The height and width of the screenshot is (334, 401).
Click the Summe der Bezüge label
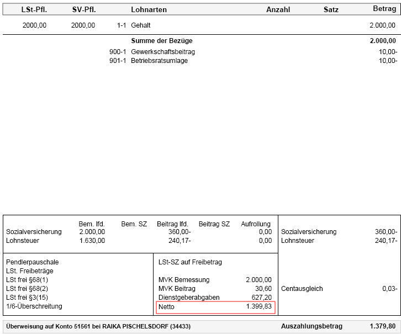click(161, 41)
